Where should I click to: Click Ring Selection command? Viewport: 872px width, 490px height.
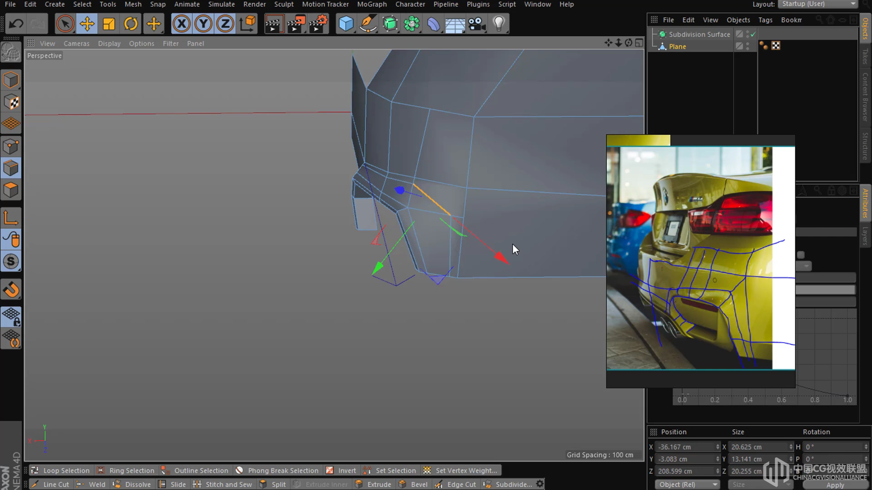(126, 470)
